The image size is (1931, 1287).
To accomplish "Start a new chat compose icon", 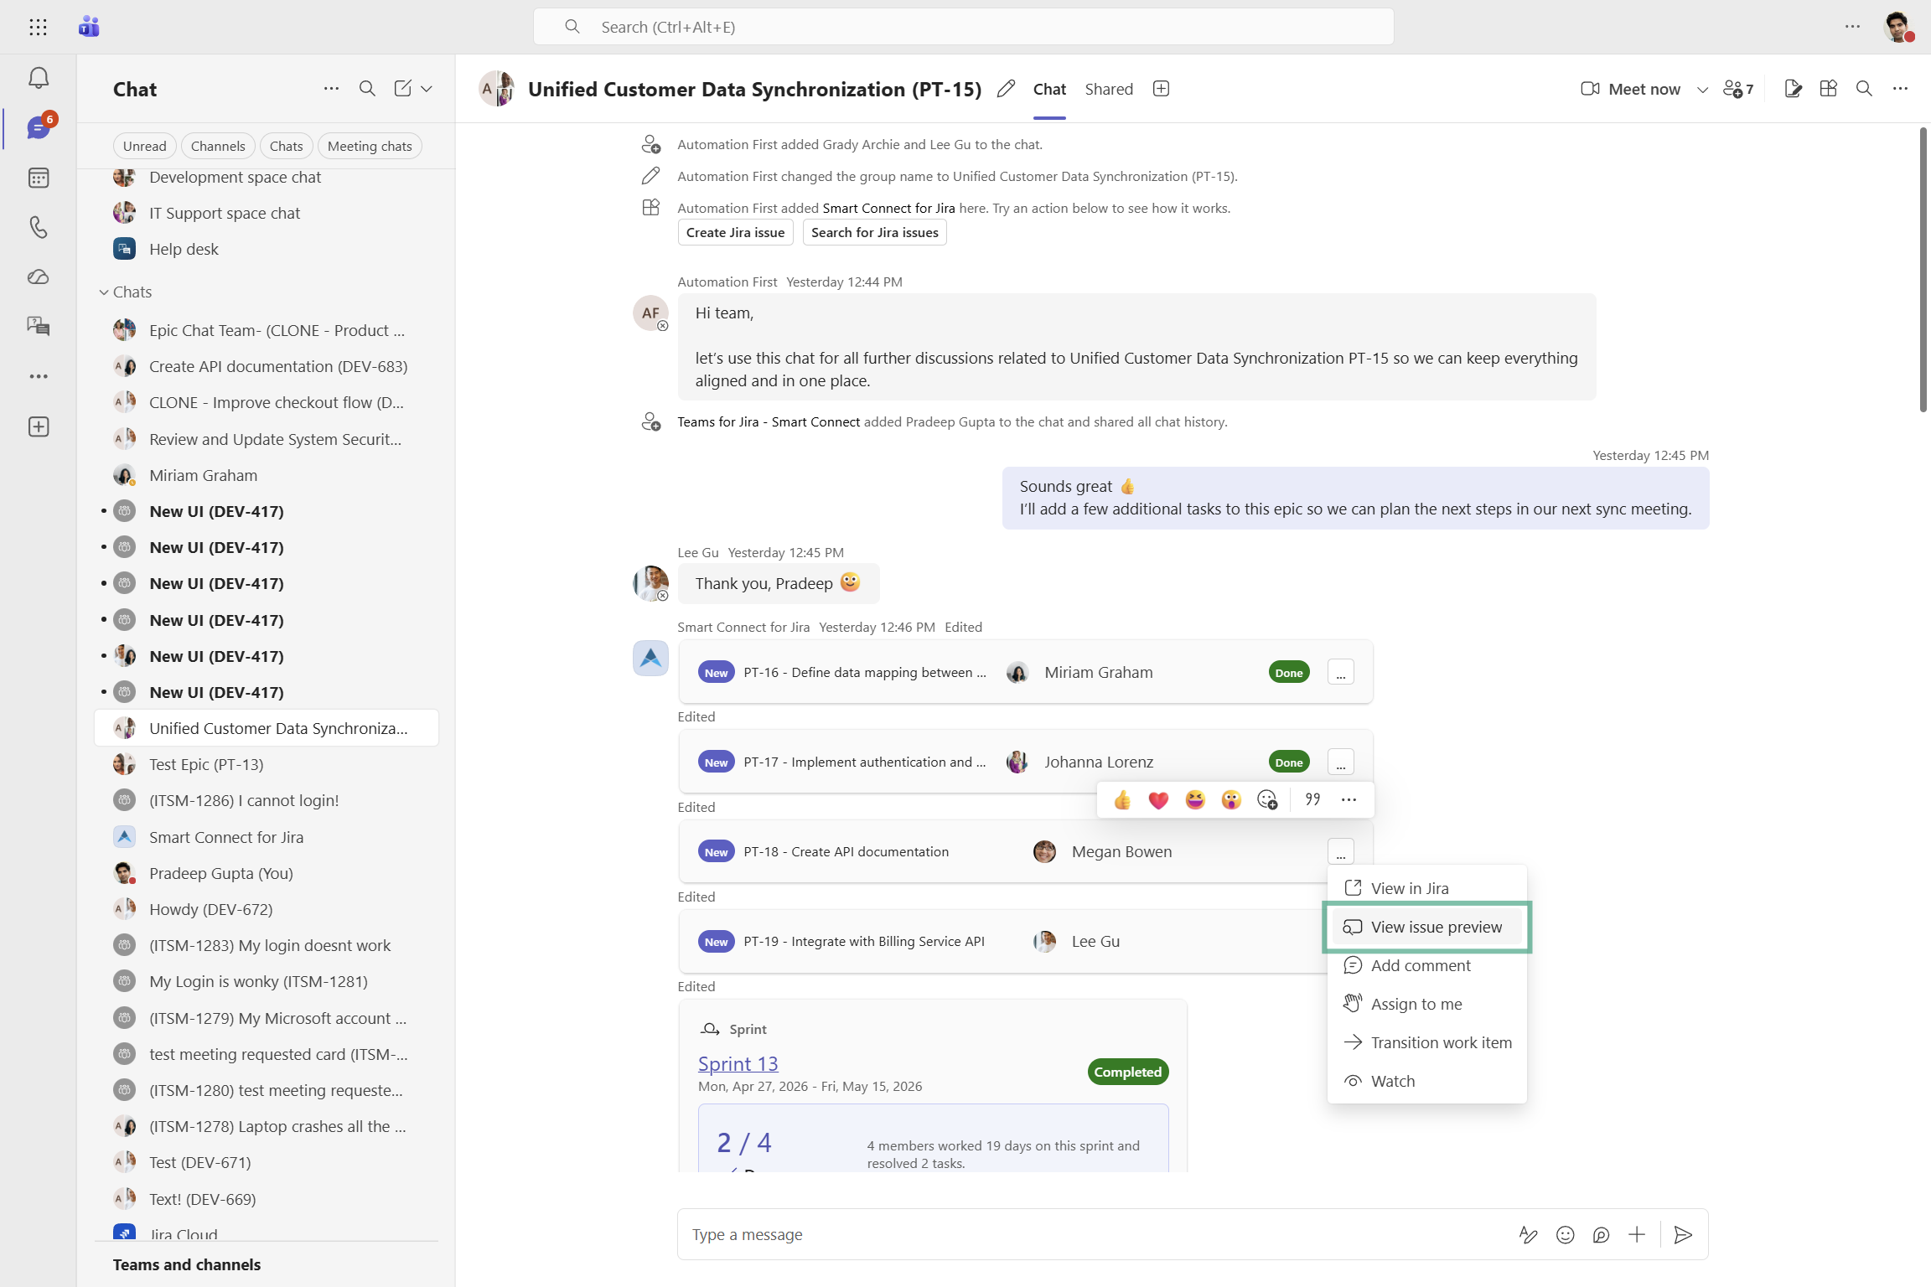I will [403, 89].
